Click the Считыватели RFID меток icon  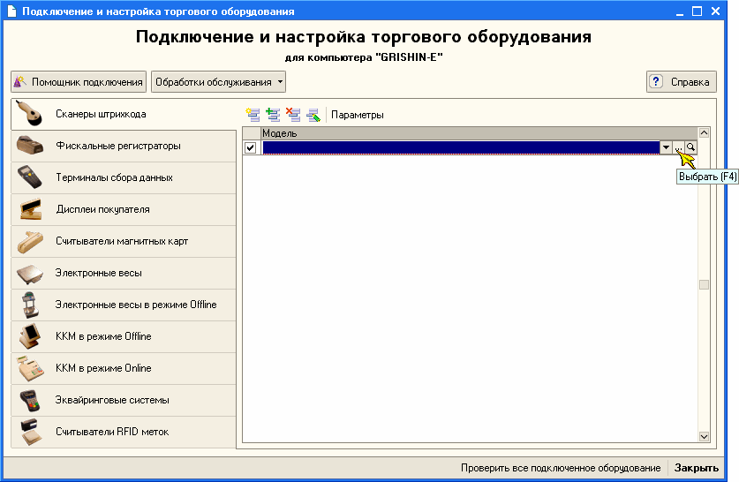[x=30, y=432]
